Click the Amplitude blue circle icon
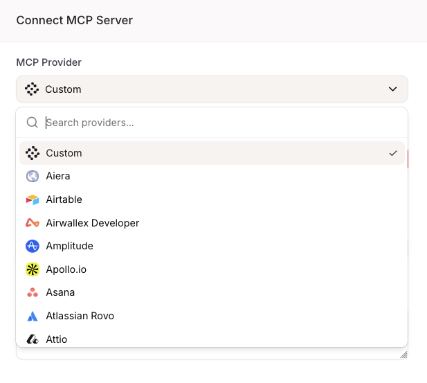427x383 pixels. click(33, 246)
